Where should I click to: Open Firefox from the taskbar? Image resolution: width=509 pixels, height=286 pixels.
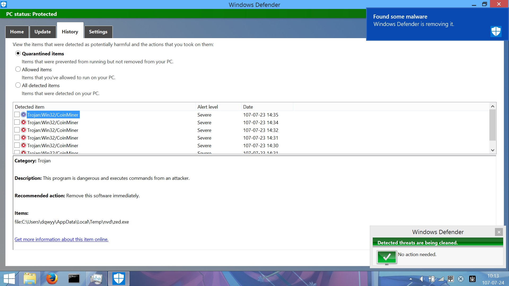(x=52, y=279)
